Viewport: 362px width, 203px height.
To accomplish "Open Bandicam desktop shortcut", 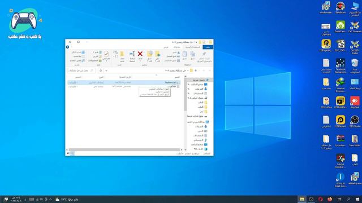I will pos(341,7).
